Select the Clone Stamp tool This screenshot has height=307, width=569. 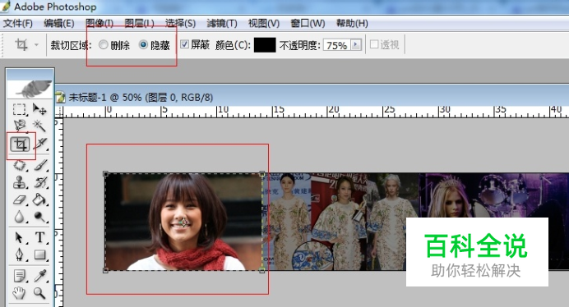pos(19,182)
